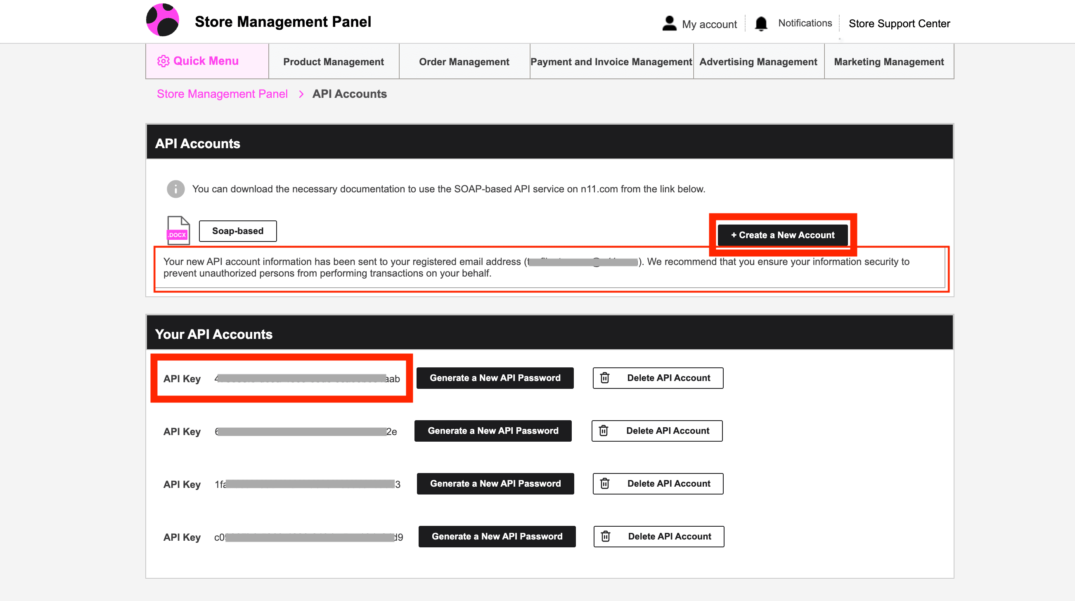Screen dimensions: 1075x601
Task: Click the DOCX document file icon
Action: (x=178, y=230)
